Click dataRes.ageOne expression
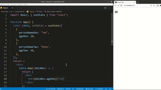 point(45,79)
